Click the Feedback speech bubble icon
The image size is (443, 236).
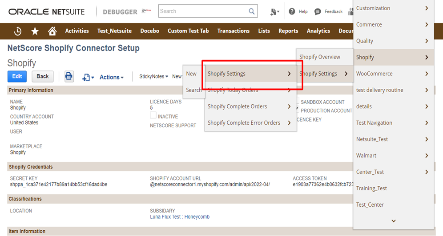[318, 11]
